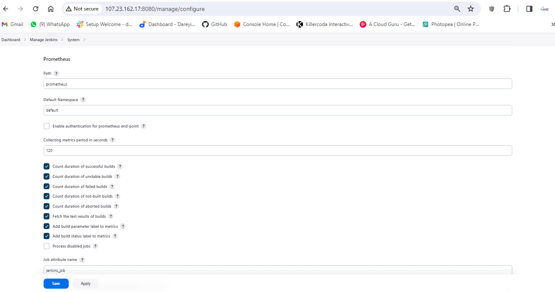This screenshot has width=555, height=292.
Task: Click the Apply button
Action: coord(86,284)
